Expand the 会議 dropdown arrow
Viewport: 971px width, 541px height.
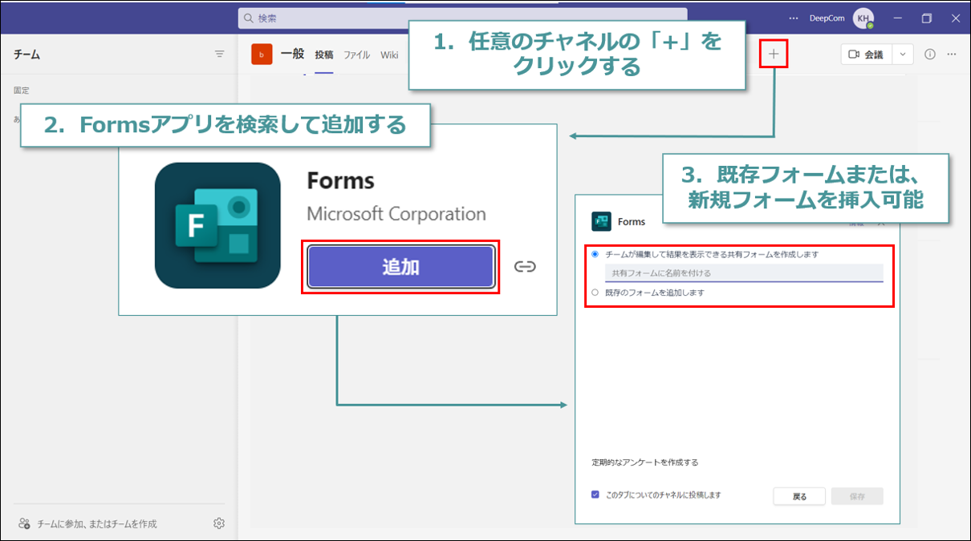(903, 55)
